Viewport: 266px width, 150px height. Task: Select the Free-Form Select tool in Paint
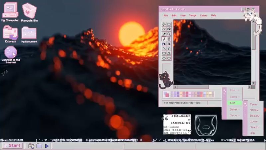tap(164, 24)
